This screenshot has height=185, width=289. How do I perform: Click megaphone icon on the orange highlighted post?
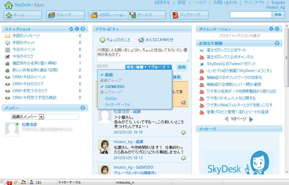[183, 103]
